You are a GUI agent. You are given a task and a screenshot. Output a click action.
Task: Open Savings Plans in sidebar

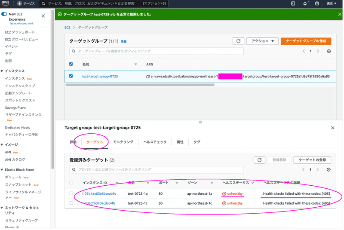[15, 107]
